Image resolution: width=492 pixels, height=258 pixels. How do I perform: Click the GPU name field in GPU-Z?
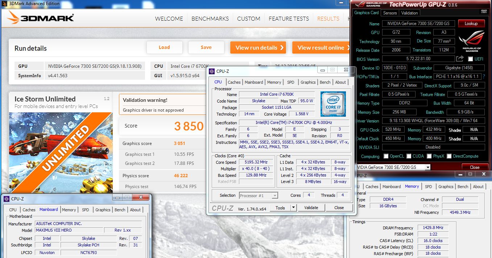418,24
